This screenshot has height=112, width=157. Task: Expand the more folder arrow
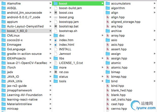point(103,67)
